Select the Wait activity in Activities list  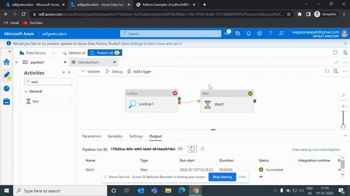48,102
